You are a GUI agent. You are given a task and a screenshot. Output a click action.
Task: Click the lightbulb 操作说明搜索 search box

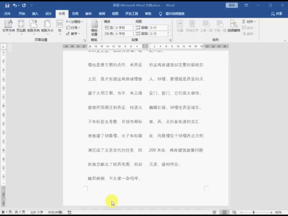click(x=172, y=13)
